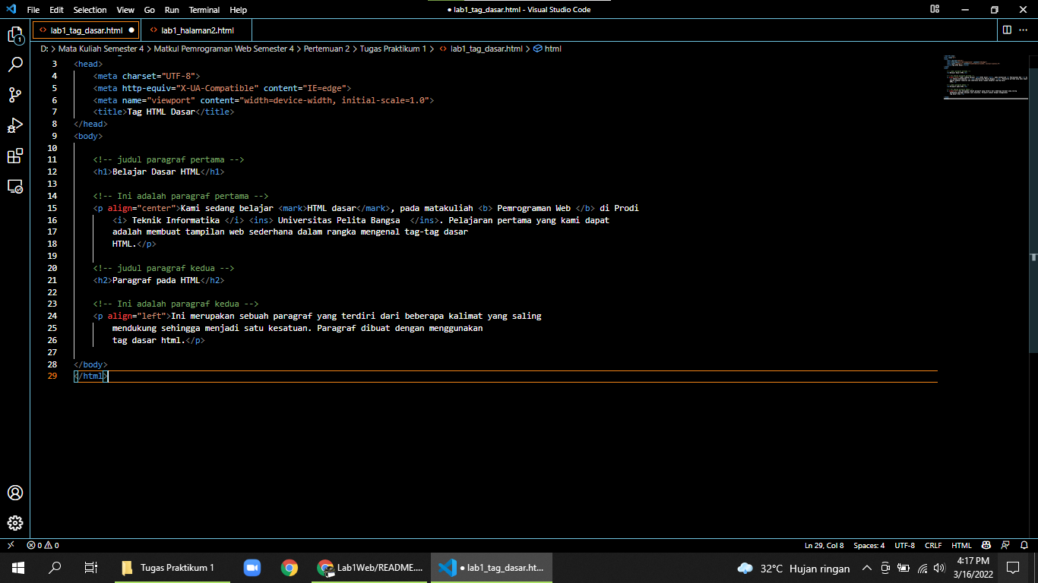Change encoding via the UTF-8 selector
Screen dimensions: 1038x583
tap(904, 544)
